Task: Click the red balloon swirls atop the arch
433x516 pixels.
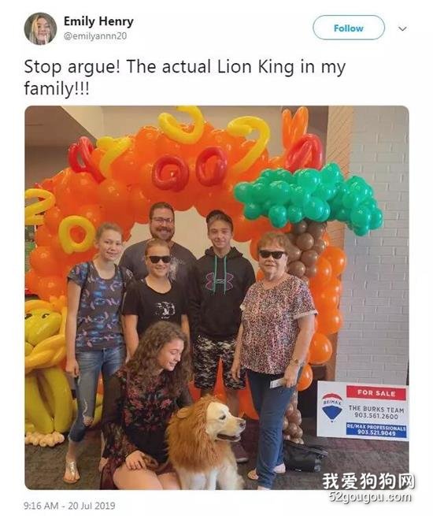Action: coord(191,167)
